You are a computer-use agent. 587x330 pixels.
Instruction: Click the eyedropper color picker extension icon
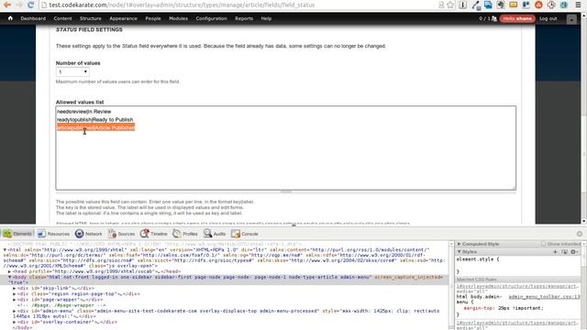coord(476,5)
